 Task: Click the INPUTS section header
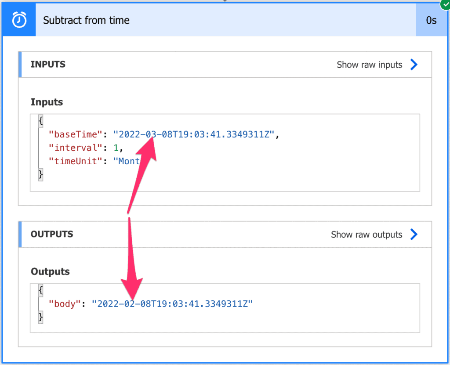[x=48, y=65]
